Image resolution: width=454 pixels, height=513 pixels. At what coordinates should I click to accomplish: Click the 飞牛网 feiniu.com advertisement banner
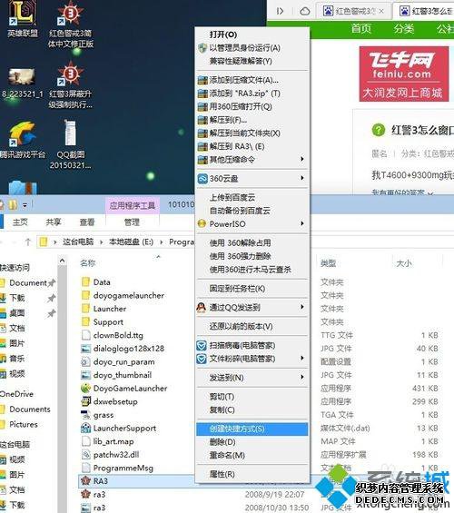(x=404, y=74)
